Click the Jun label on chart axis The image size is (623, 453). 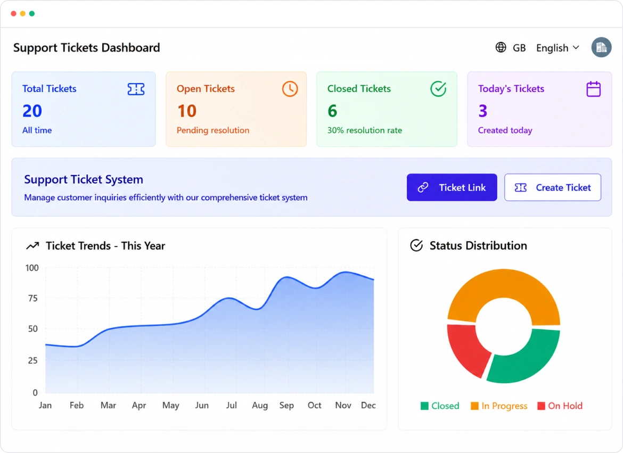click(x=202, y=405)
